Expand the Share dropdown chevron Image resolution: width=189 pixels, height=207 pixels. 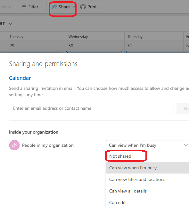[x=74, y=7]
